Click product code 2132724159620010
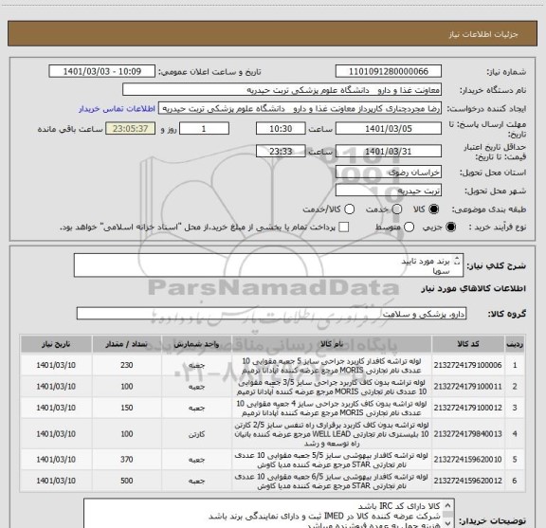Screen dimensions: 546x528 [467, 460]
